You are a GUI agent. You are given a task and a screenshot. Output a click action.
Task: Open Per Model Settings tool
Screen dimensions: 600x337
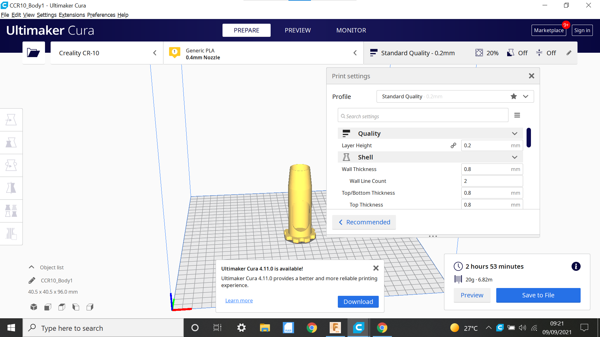click(x=11, y=211)
